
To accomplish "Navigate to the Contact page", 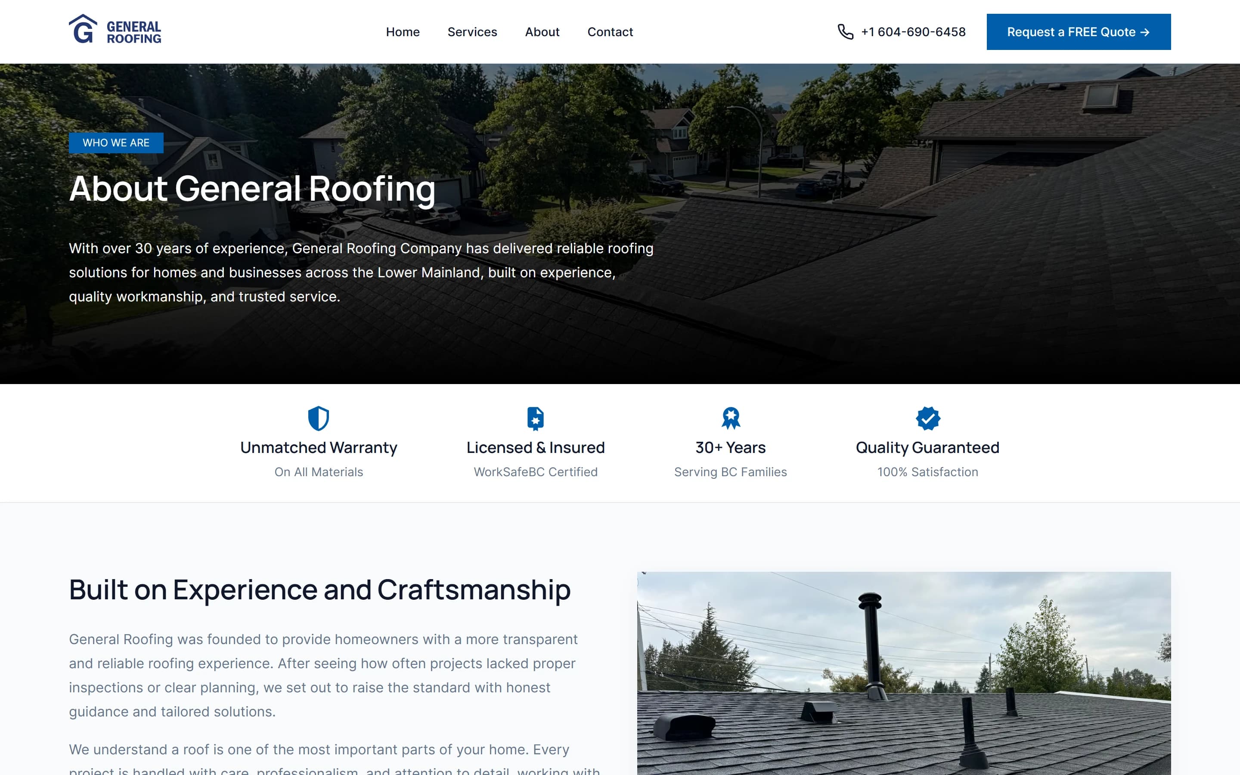I will [610, 32].
